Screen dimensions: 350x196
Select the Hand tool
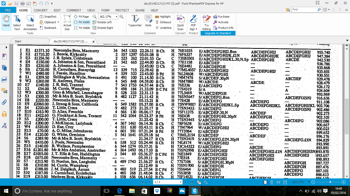[6, 22]
